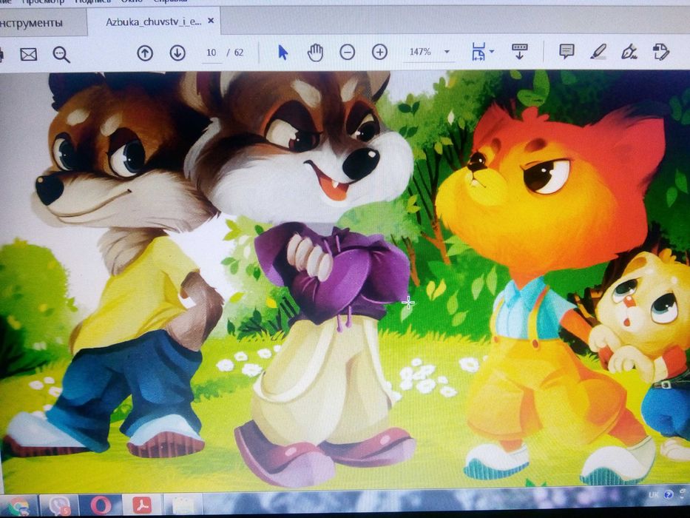This screenshot has width=690, height=518.
Task: Add a sticky note comment
Action: [x=566, y=51]
